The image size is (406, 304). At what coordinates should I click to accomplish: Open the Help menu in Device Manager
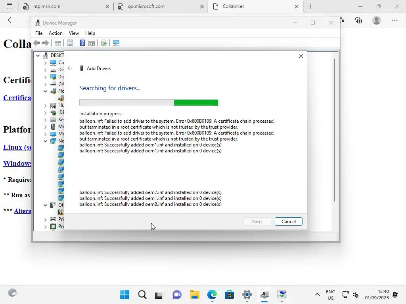[x=90, y=33]
